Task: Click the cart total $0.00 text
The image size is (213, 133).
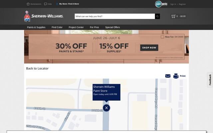Action: coord(183,16)
